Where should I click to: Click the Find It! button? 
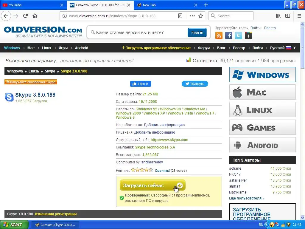click(x=197, y=33)
